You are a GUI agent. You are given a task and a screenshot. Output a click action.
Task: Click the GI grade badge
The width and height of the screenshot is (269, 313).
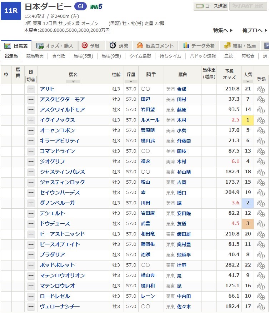point(80,6)
